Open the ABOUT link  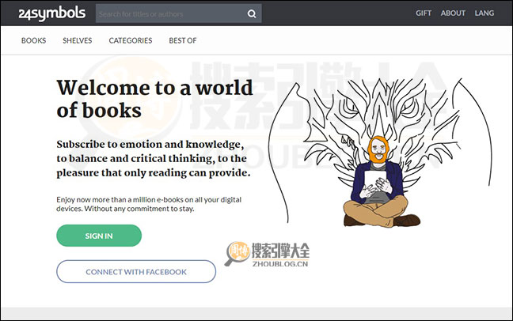click(x=453, y=13)
